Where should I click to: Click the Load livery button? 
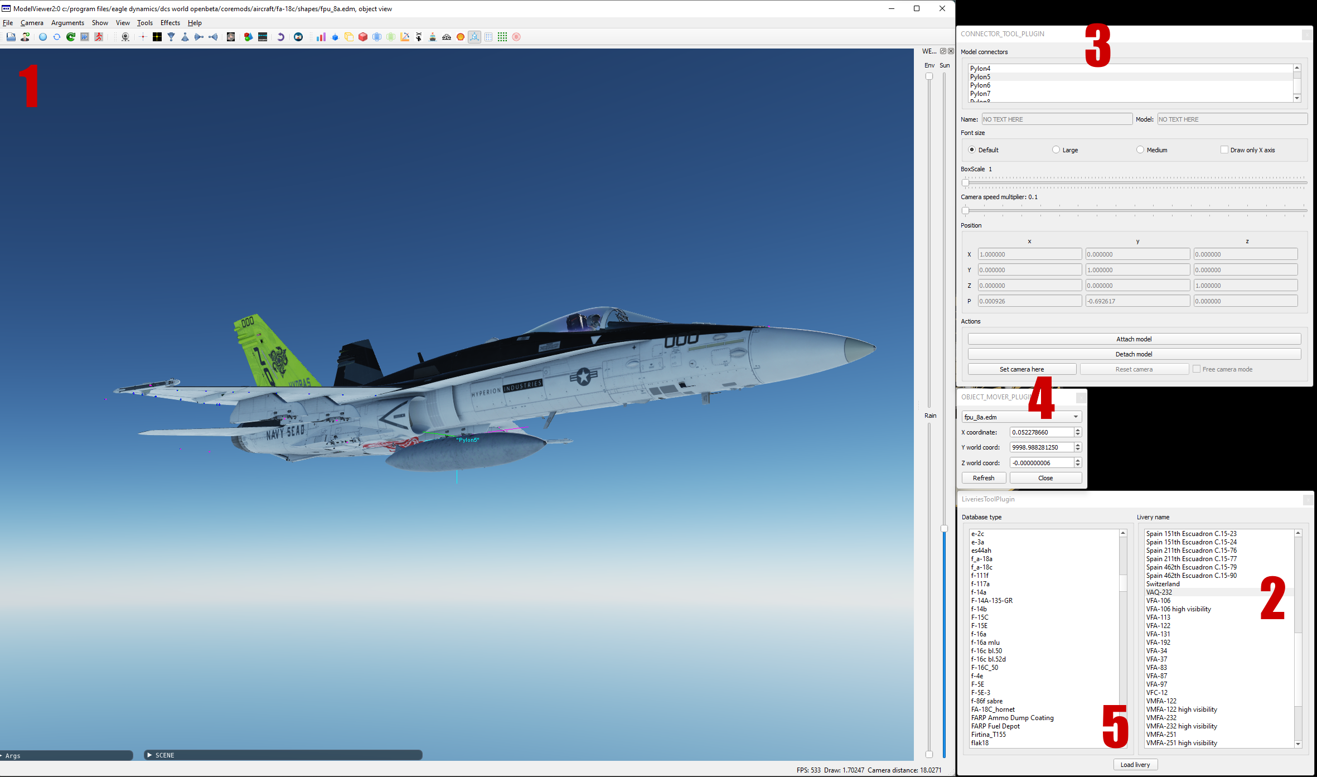click(x=1135, y=764)
